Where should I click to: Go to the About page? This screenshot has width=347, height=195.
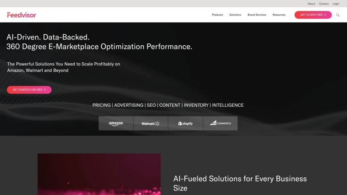coord(311,4)
